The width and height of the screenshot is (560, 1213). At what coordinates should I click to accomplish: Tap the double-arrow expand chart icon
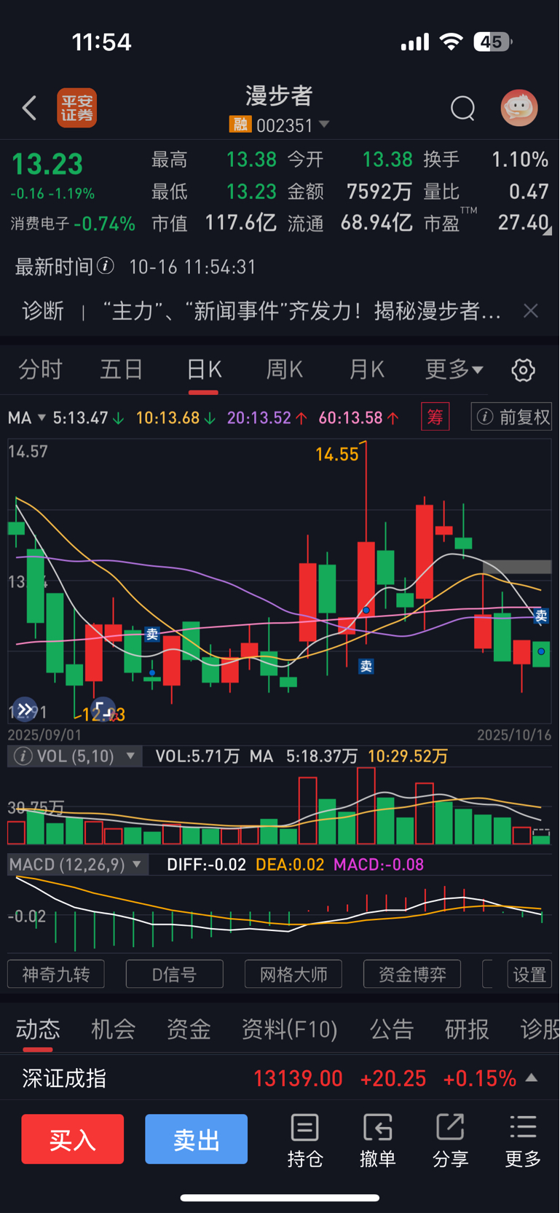coord(25,709)
